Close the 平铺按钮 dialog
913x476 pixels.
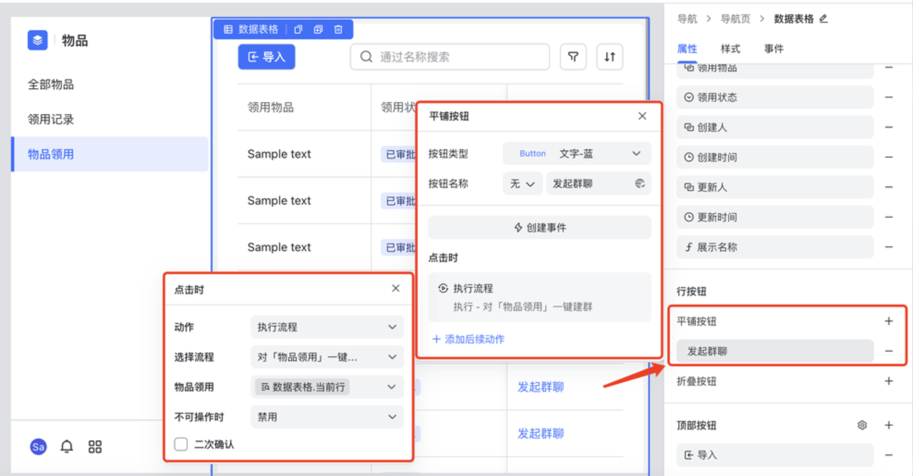point(642,116)
